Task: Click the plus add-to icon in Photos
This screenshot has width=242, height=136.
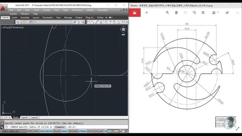Action: (x=147, y=12)
